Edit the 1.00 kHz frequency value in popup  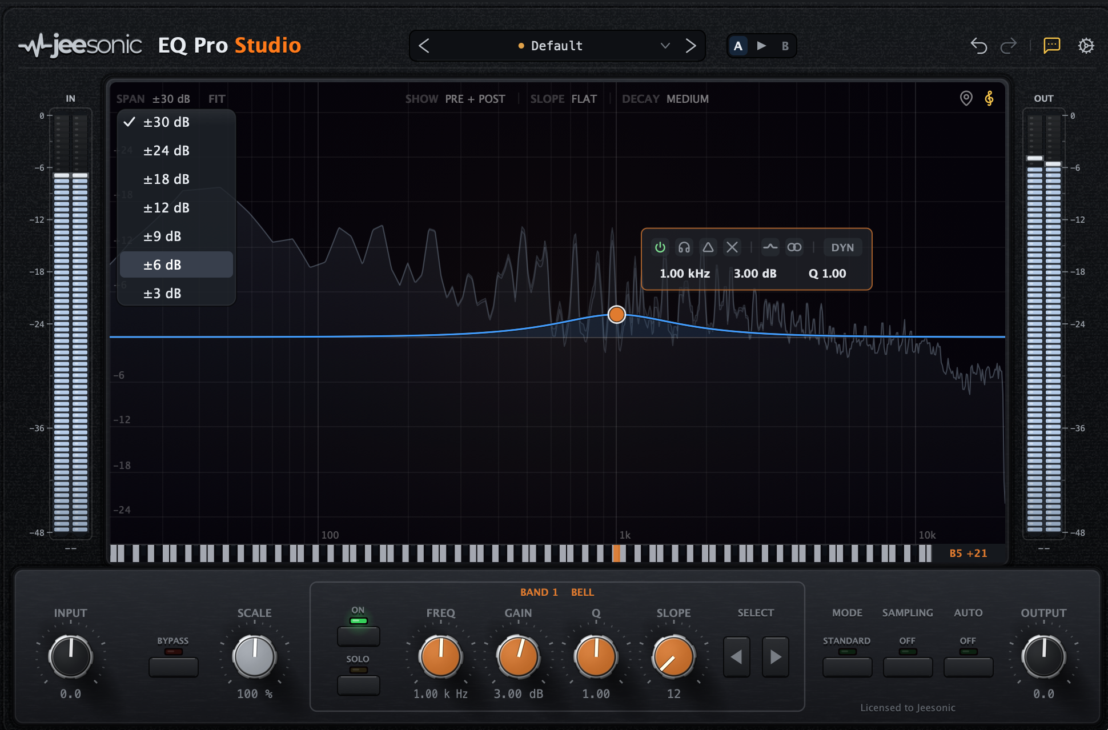pyautogui.click(x=685, y=274)
